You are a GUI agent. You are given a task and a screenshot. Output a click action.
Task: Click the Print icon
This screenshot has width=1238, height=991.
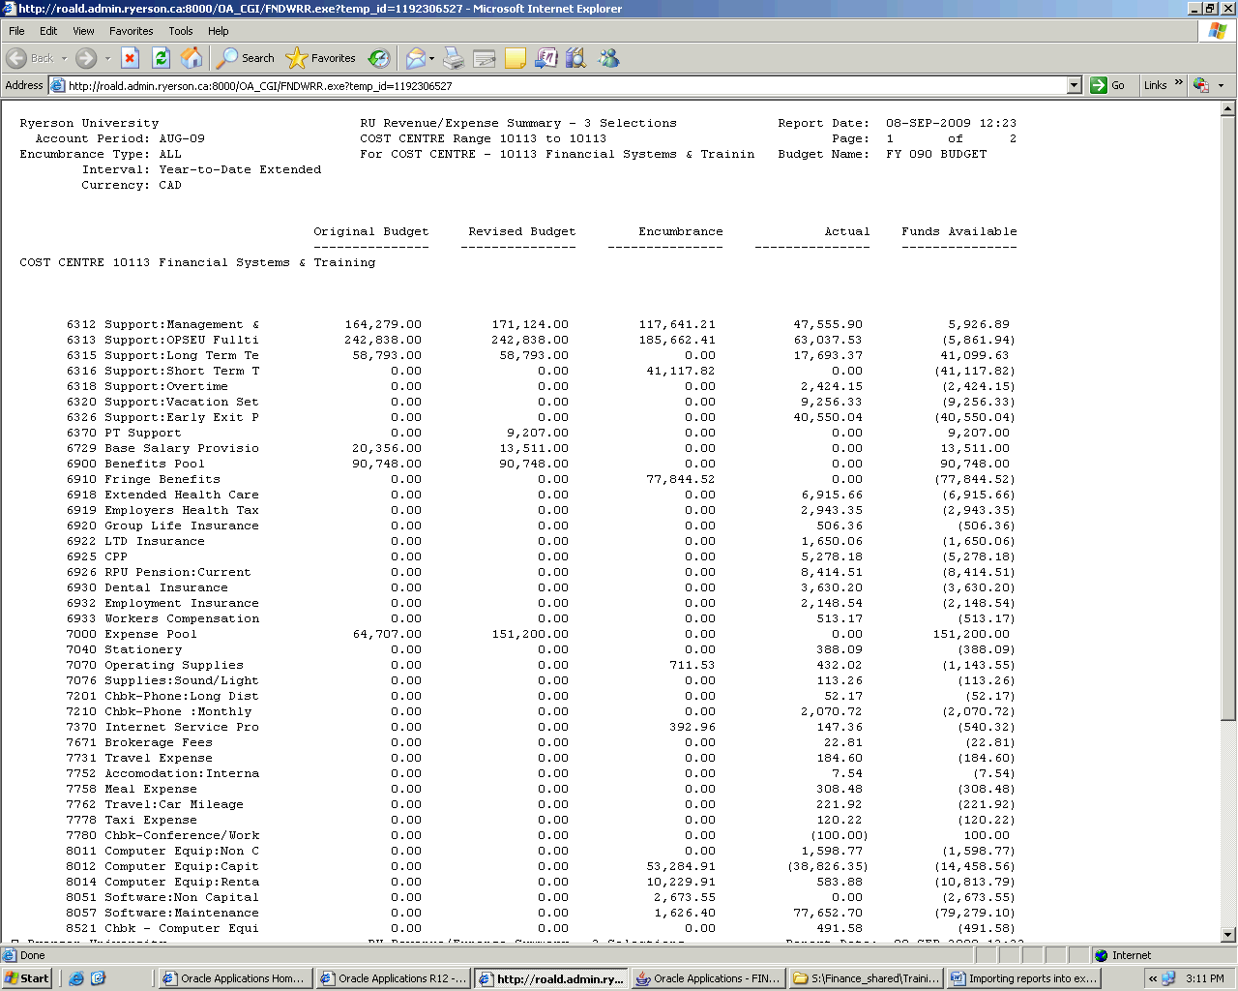pos(454,58)
